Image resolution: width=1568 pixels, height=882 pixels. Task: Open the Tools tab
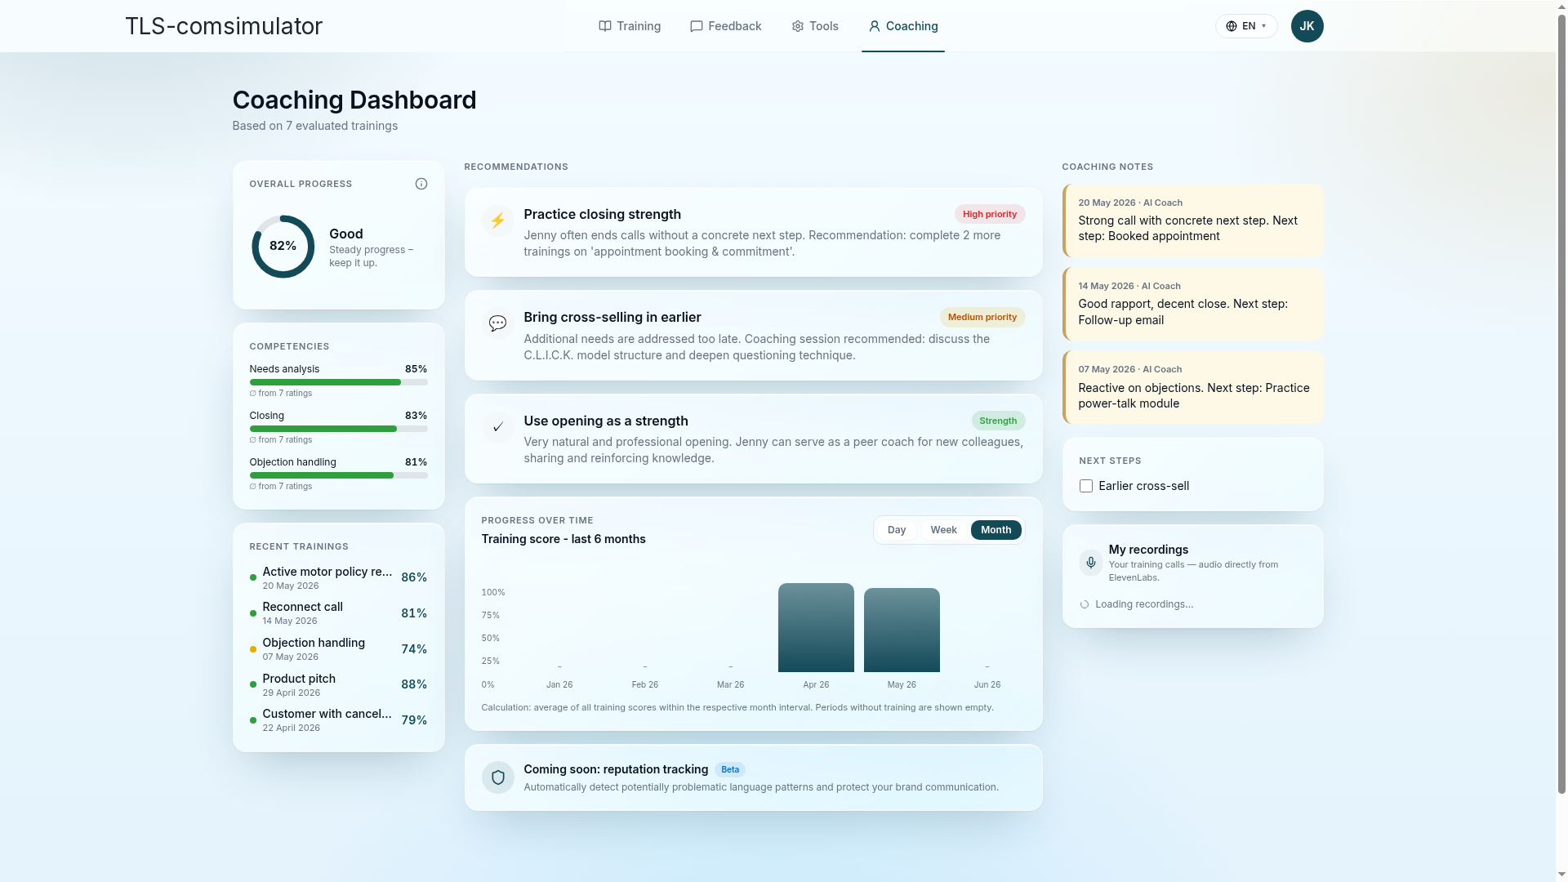815,26
